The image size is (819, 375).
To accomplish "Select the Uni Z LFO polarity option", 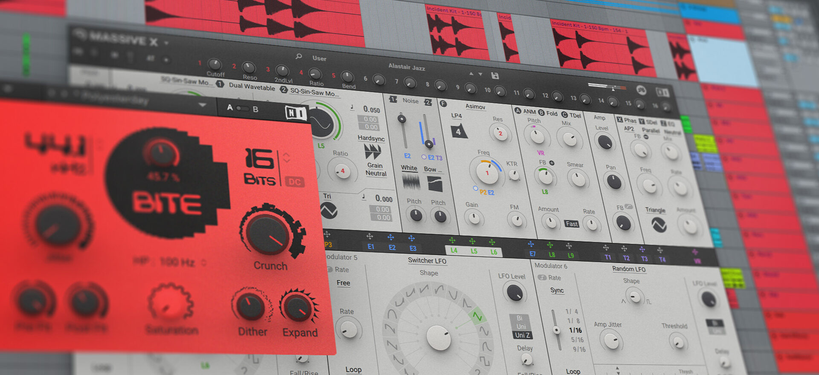I will (x=523, y=335).
